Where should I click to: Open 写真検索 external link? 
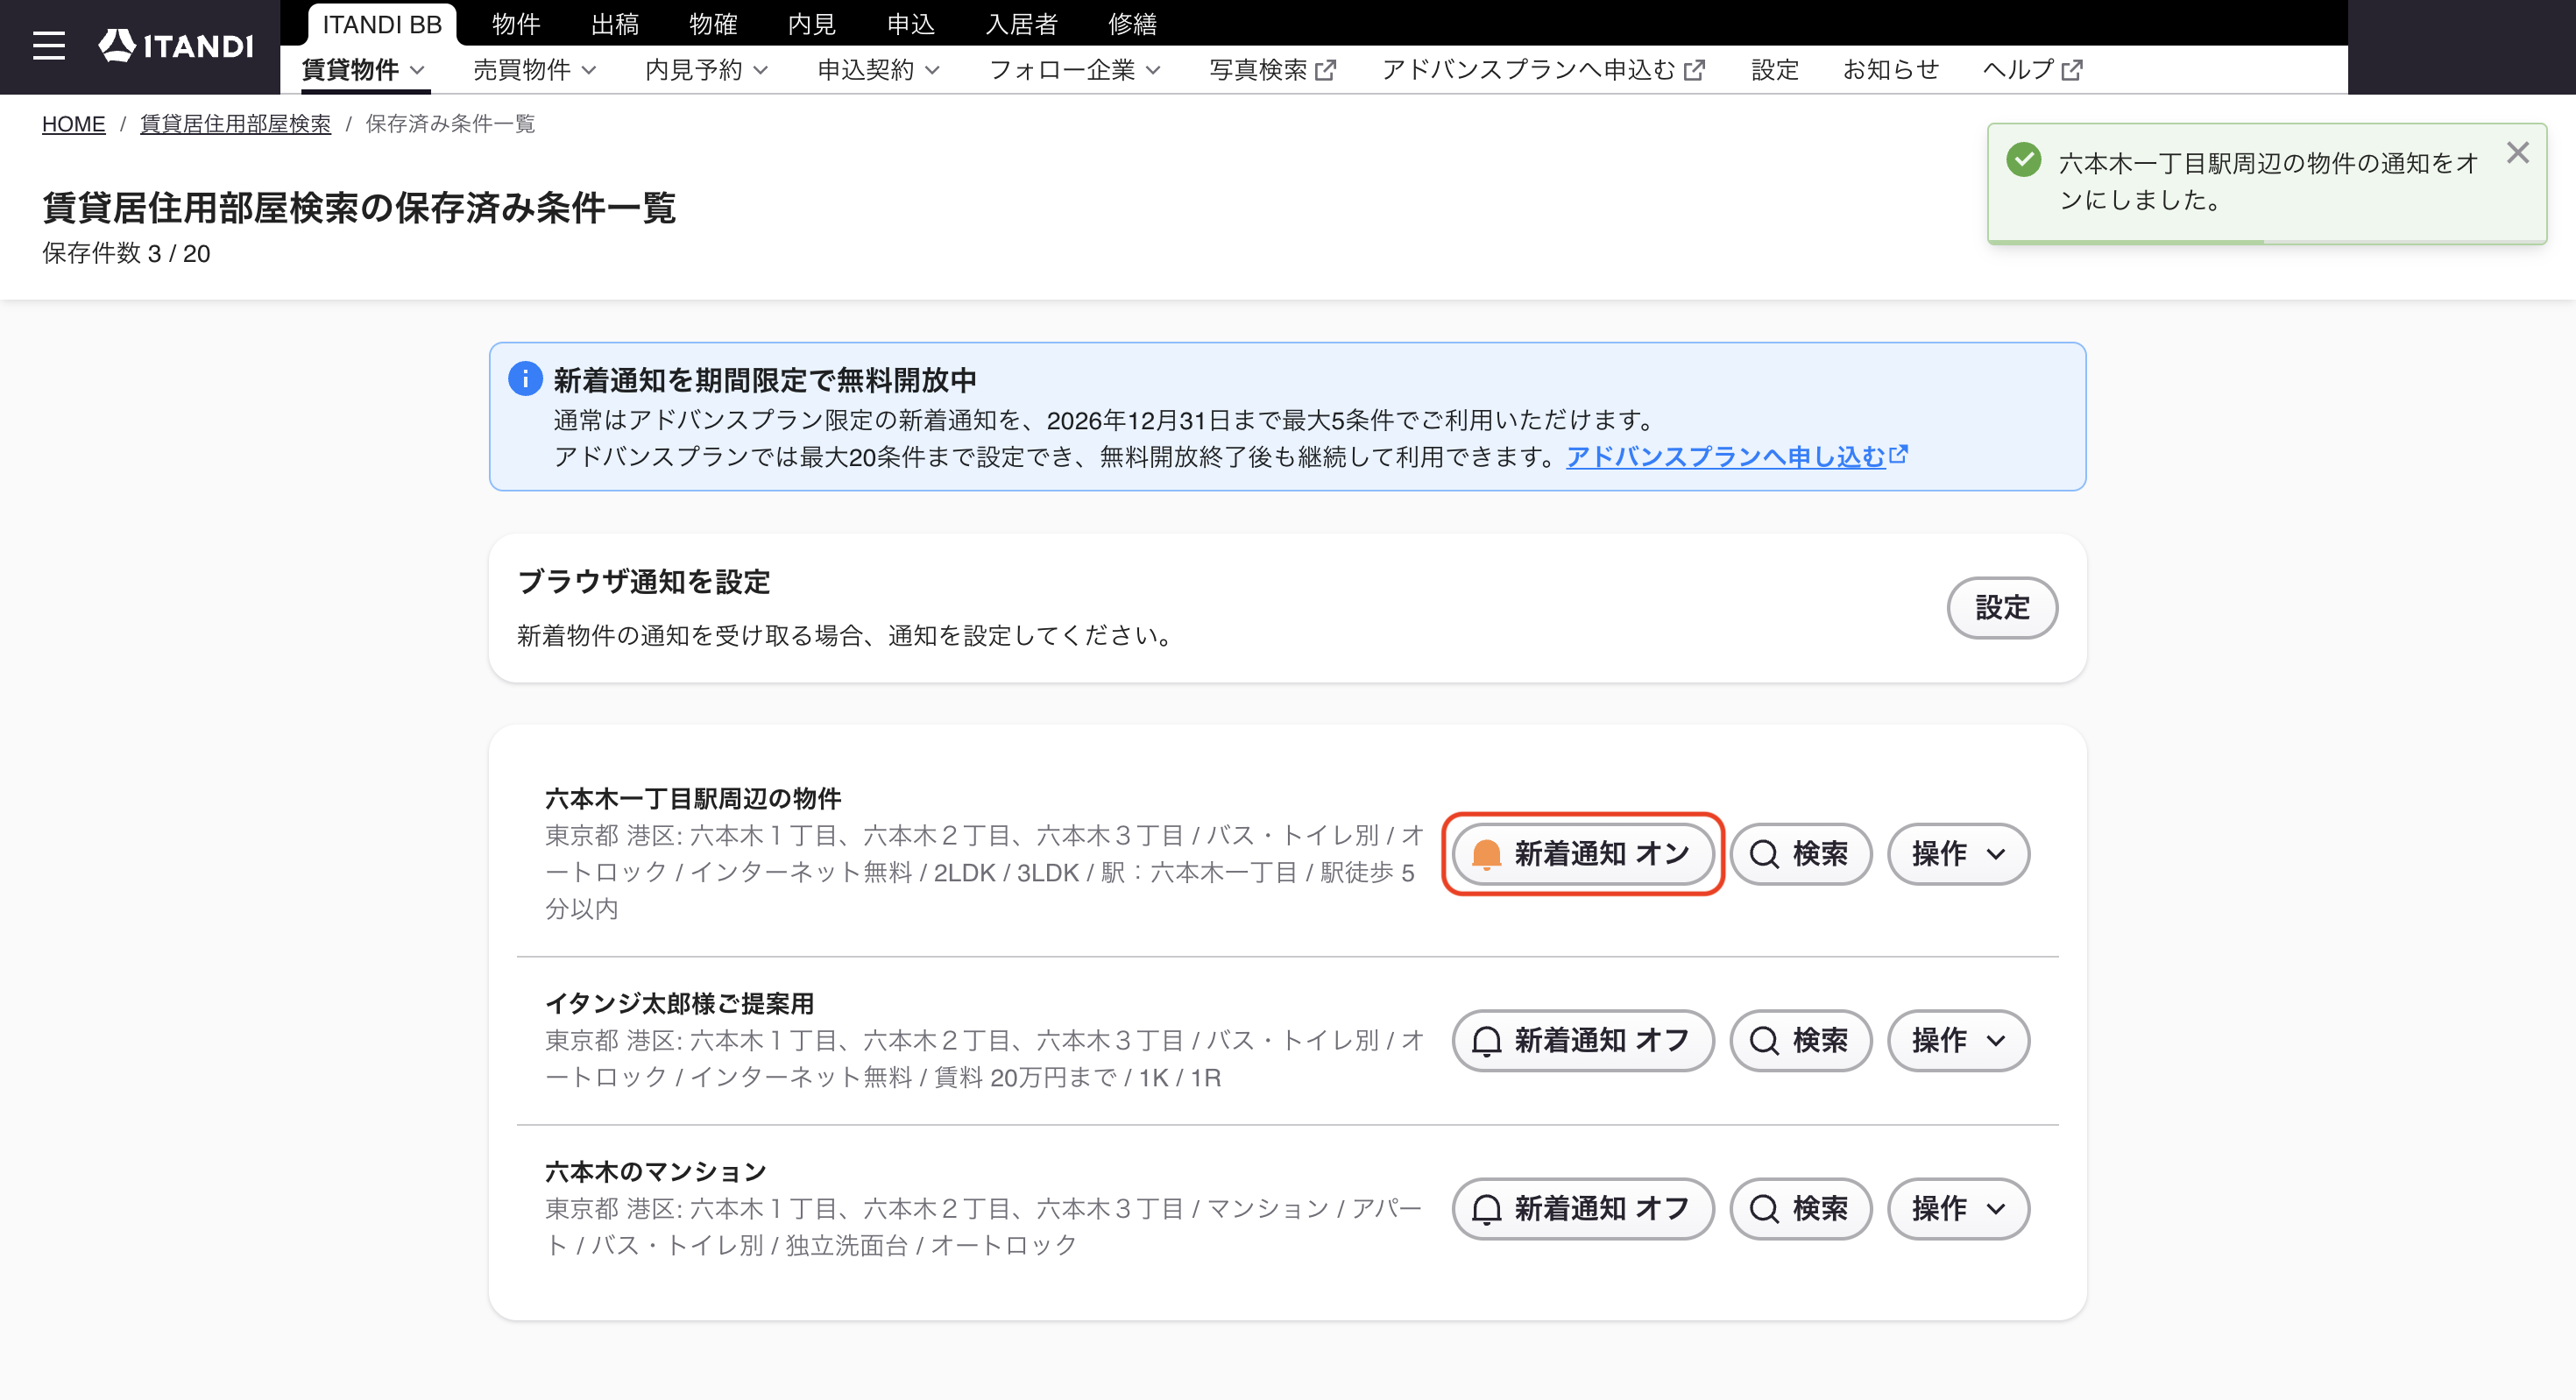pos(1272,70)
